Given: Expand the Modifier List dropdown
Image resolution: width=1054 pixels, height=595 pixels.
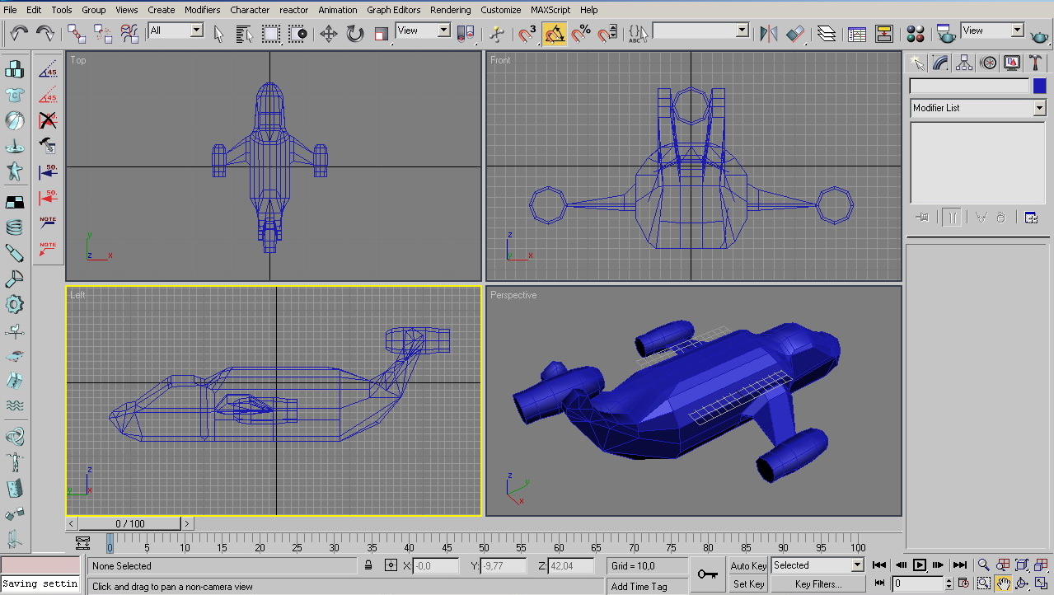Looking at the screenshot, I should [x=1039, y=108].
